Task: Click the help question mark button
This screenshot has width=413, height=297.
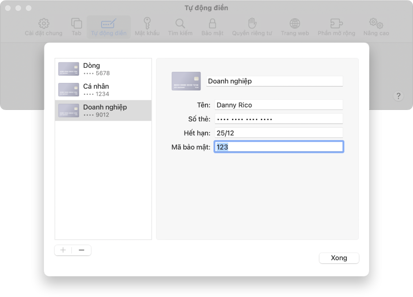Action: pyautogui.click(x=398, y=96)
